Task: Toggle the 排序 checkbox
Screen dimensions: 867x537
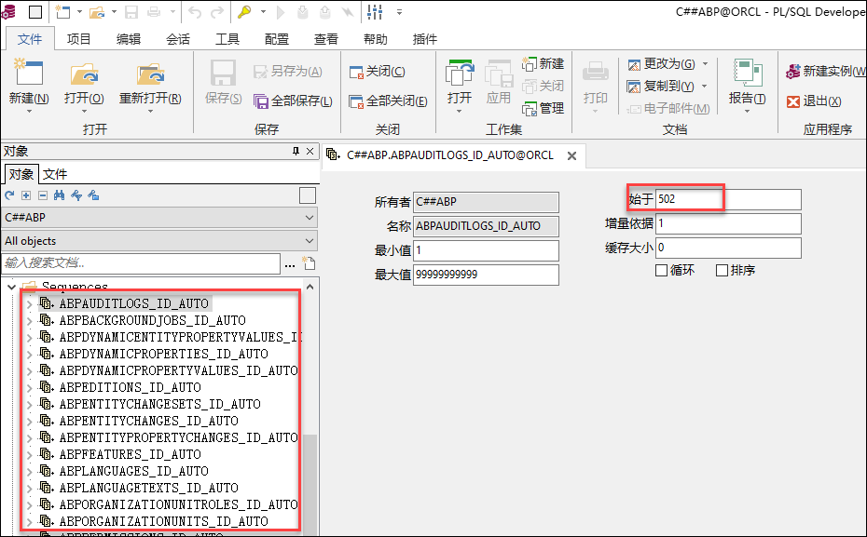Action: click(x=722, y=271)
